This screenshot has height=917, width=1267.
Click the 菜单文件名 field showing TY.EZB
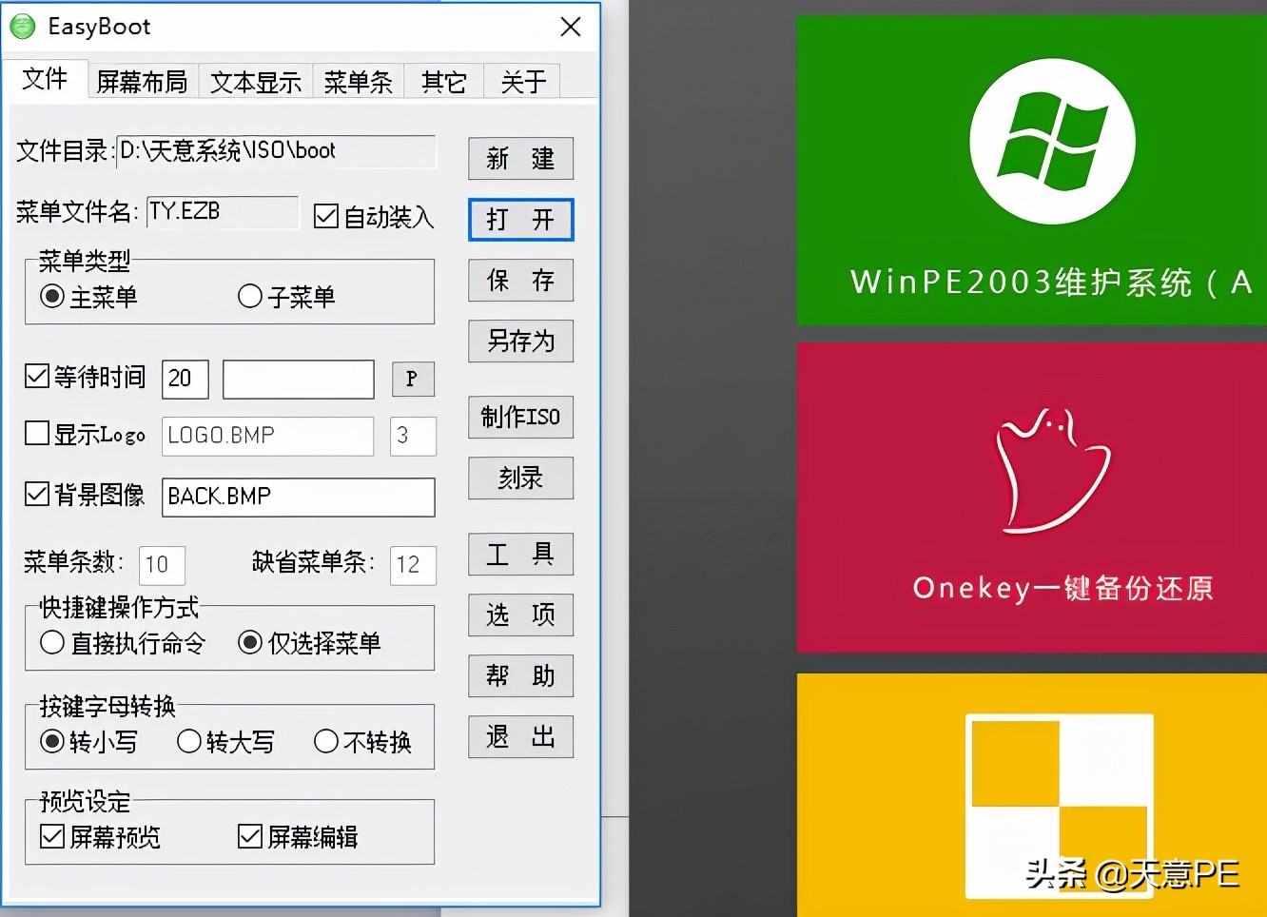coord(223,211)
